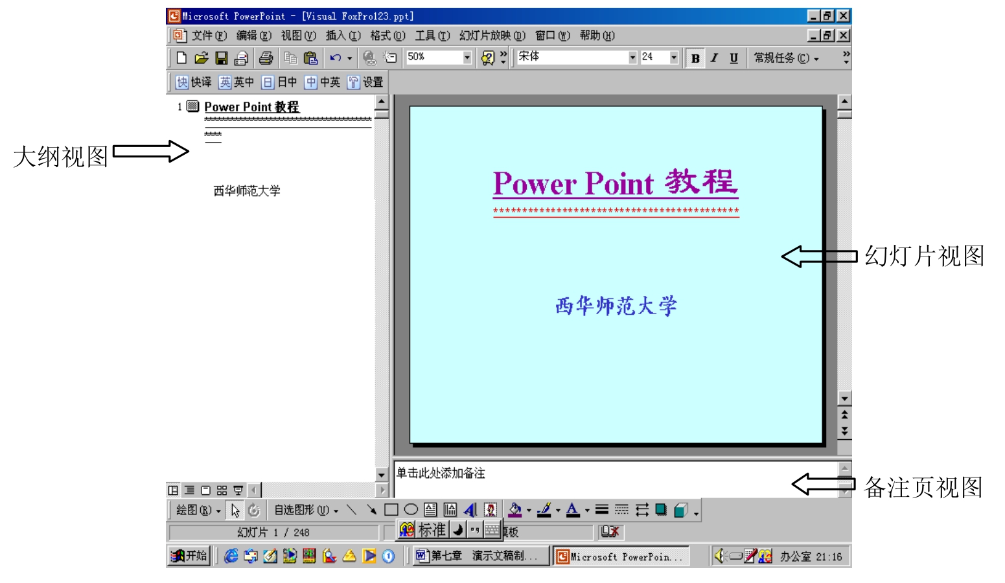Screen dimensions: 1005x583
Task: Click the 中英 Chinese-English translate button
Action: tap(323, 82)
